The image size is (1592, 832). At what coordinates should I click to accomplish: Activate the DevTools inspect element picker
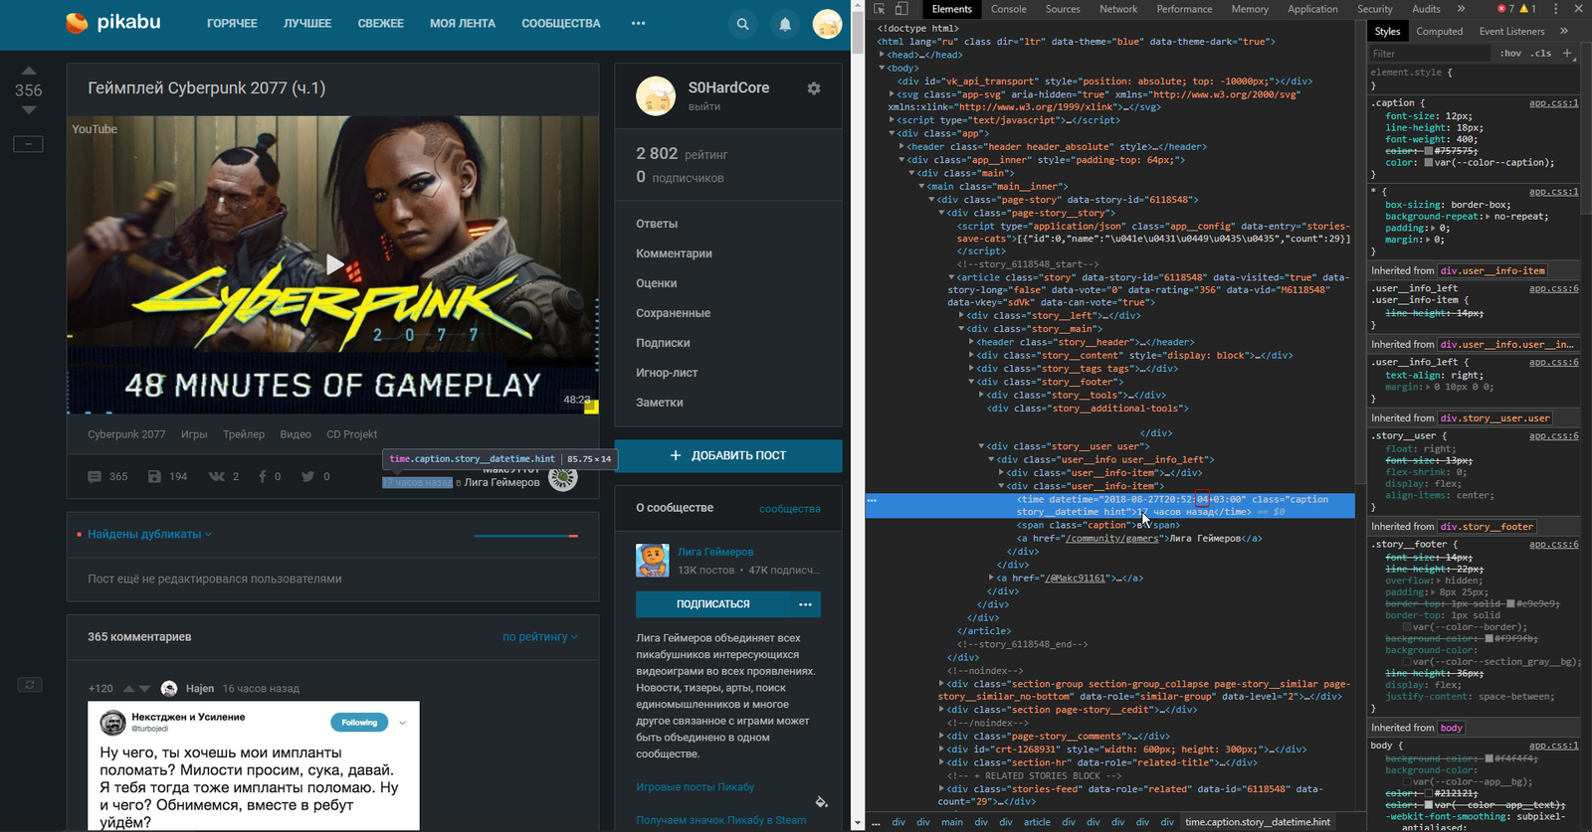[880, 9]
